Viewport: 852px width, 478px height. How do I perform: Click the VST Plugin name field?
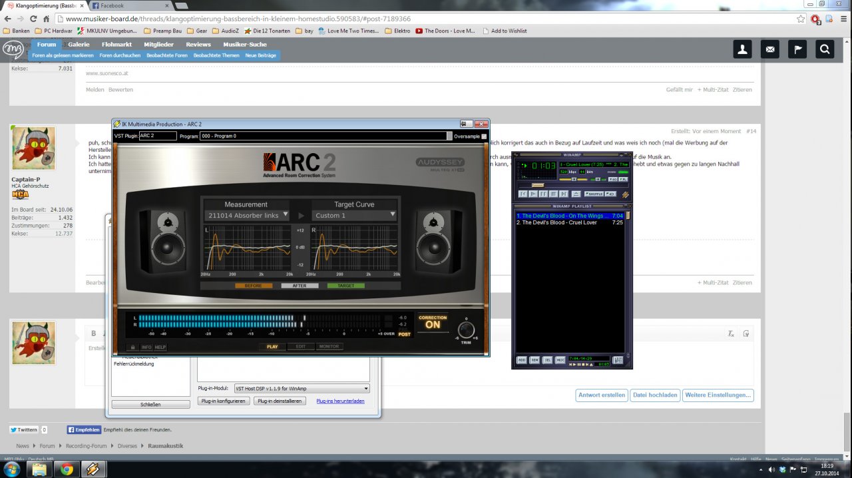pyautogui.click(x=158, y=136)
